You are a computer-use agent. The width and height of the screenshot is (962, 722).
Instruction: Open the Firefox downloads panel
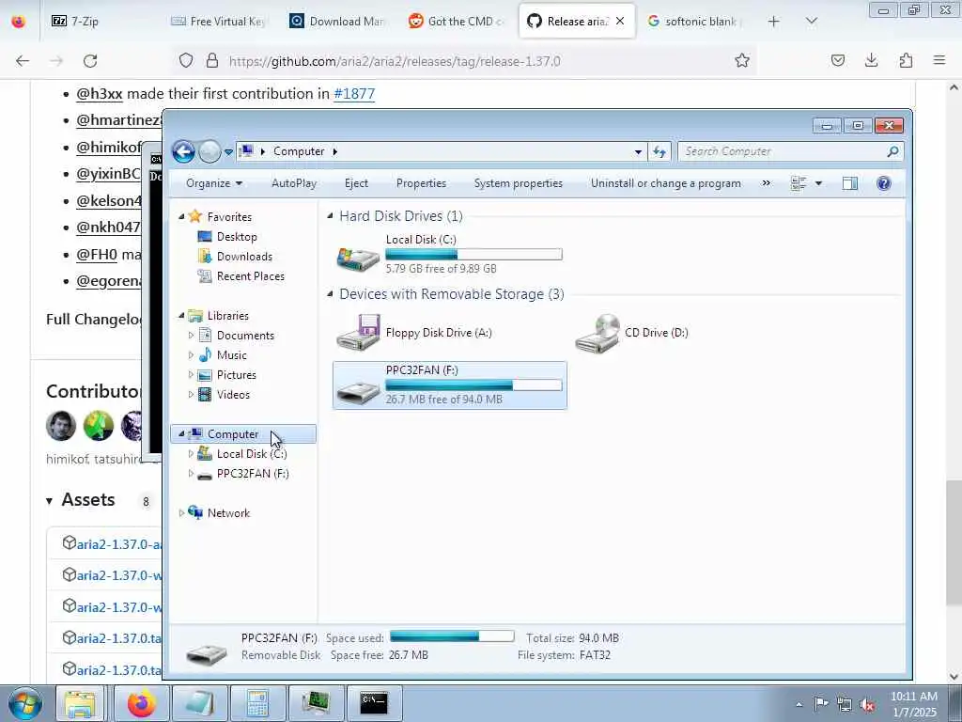coord(871,60)
